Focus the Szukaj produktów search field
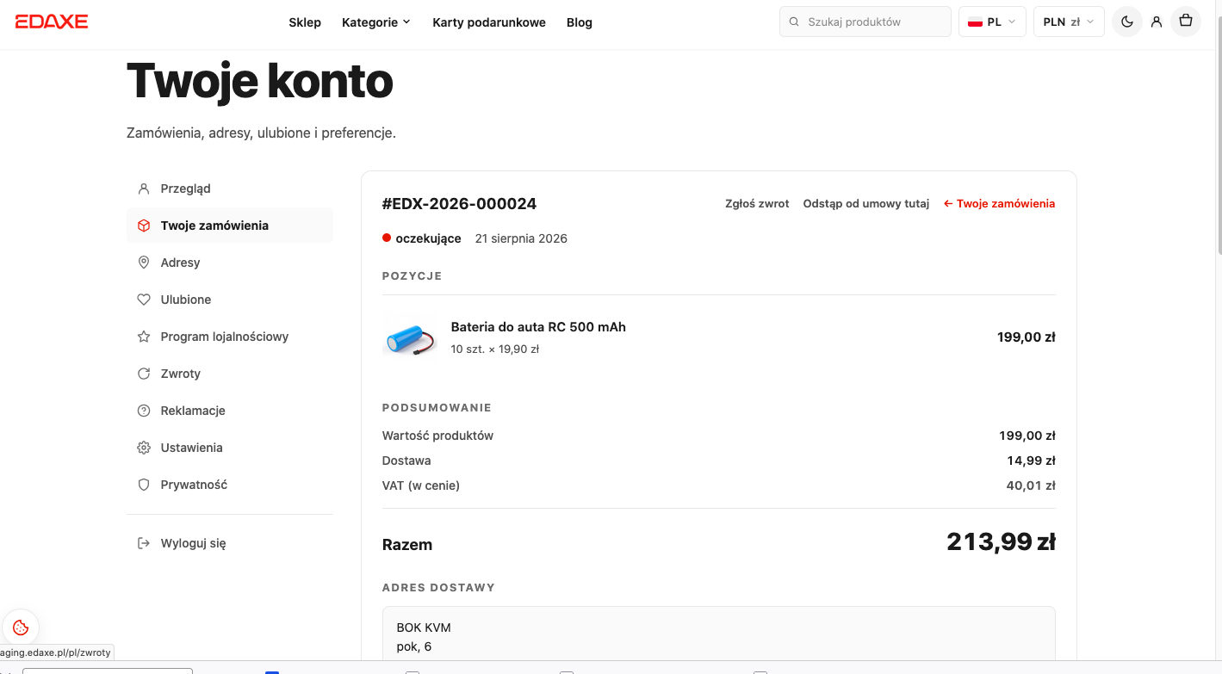 tap(865, 22)
